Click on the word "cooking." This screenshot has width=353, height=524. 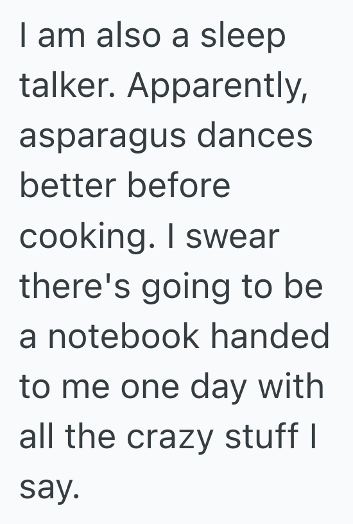[88, 238]
